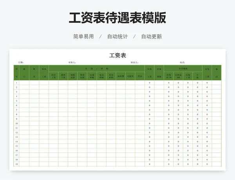Click row number 19 in 序号 column

16,164
